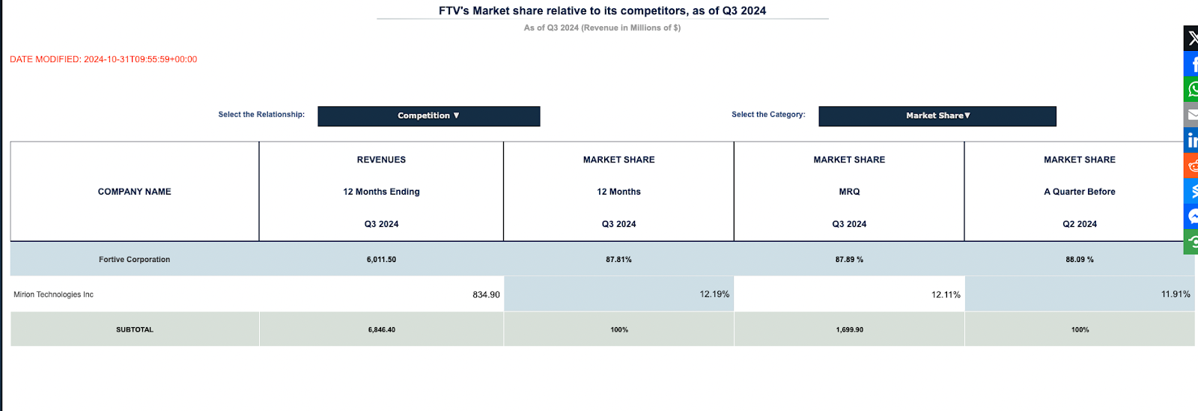
Task: Select the Mirion Technologies Inc row name
Action: pyautogui.click(x=54, y=295)
